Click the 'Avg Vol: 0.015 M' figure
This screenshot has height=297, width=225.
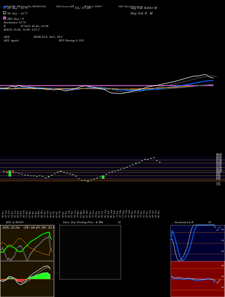(144, 8)
